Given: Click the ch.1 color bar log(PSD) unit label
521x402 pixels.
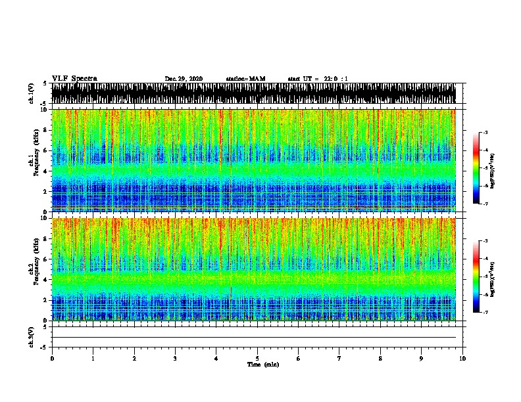Looking at the screenshot, I should (493, 171).
